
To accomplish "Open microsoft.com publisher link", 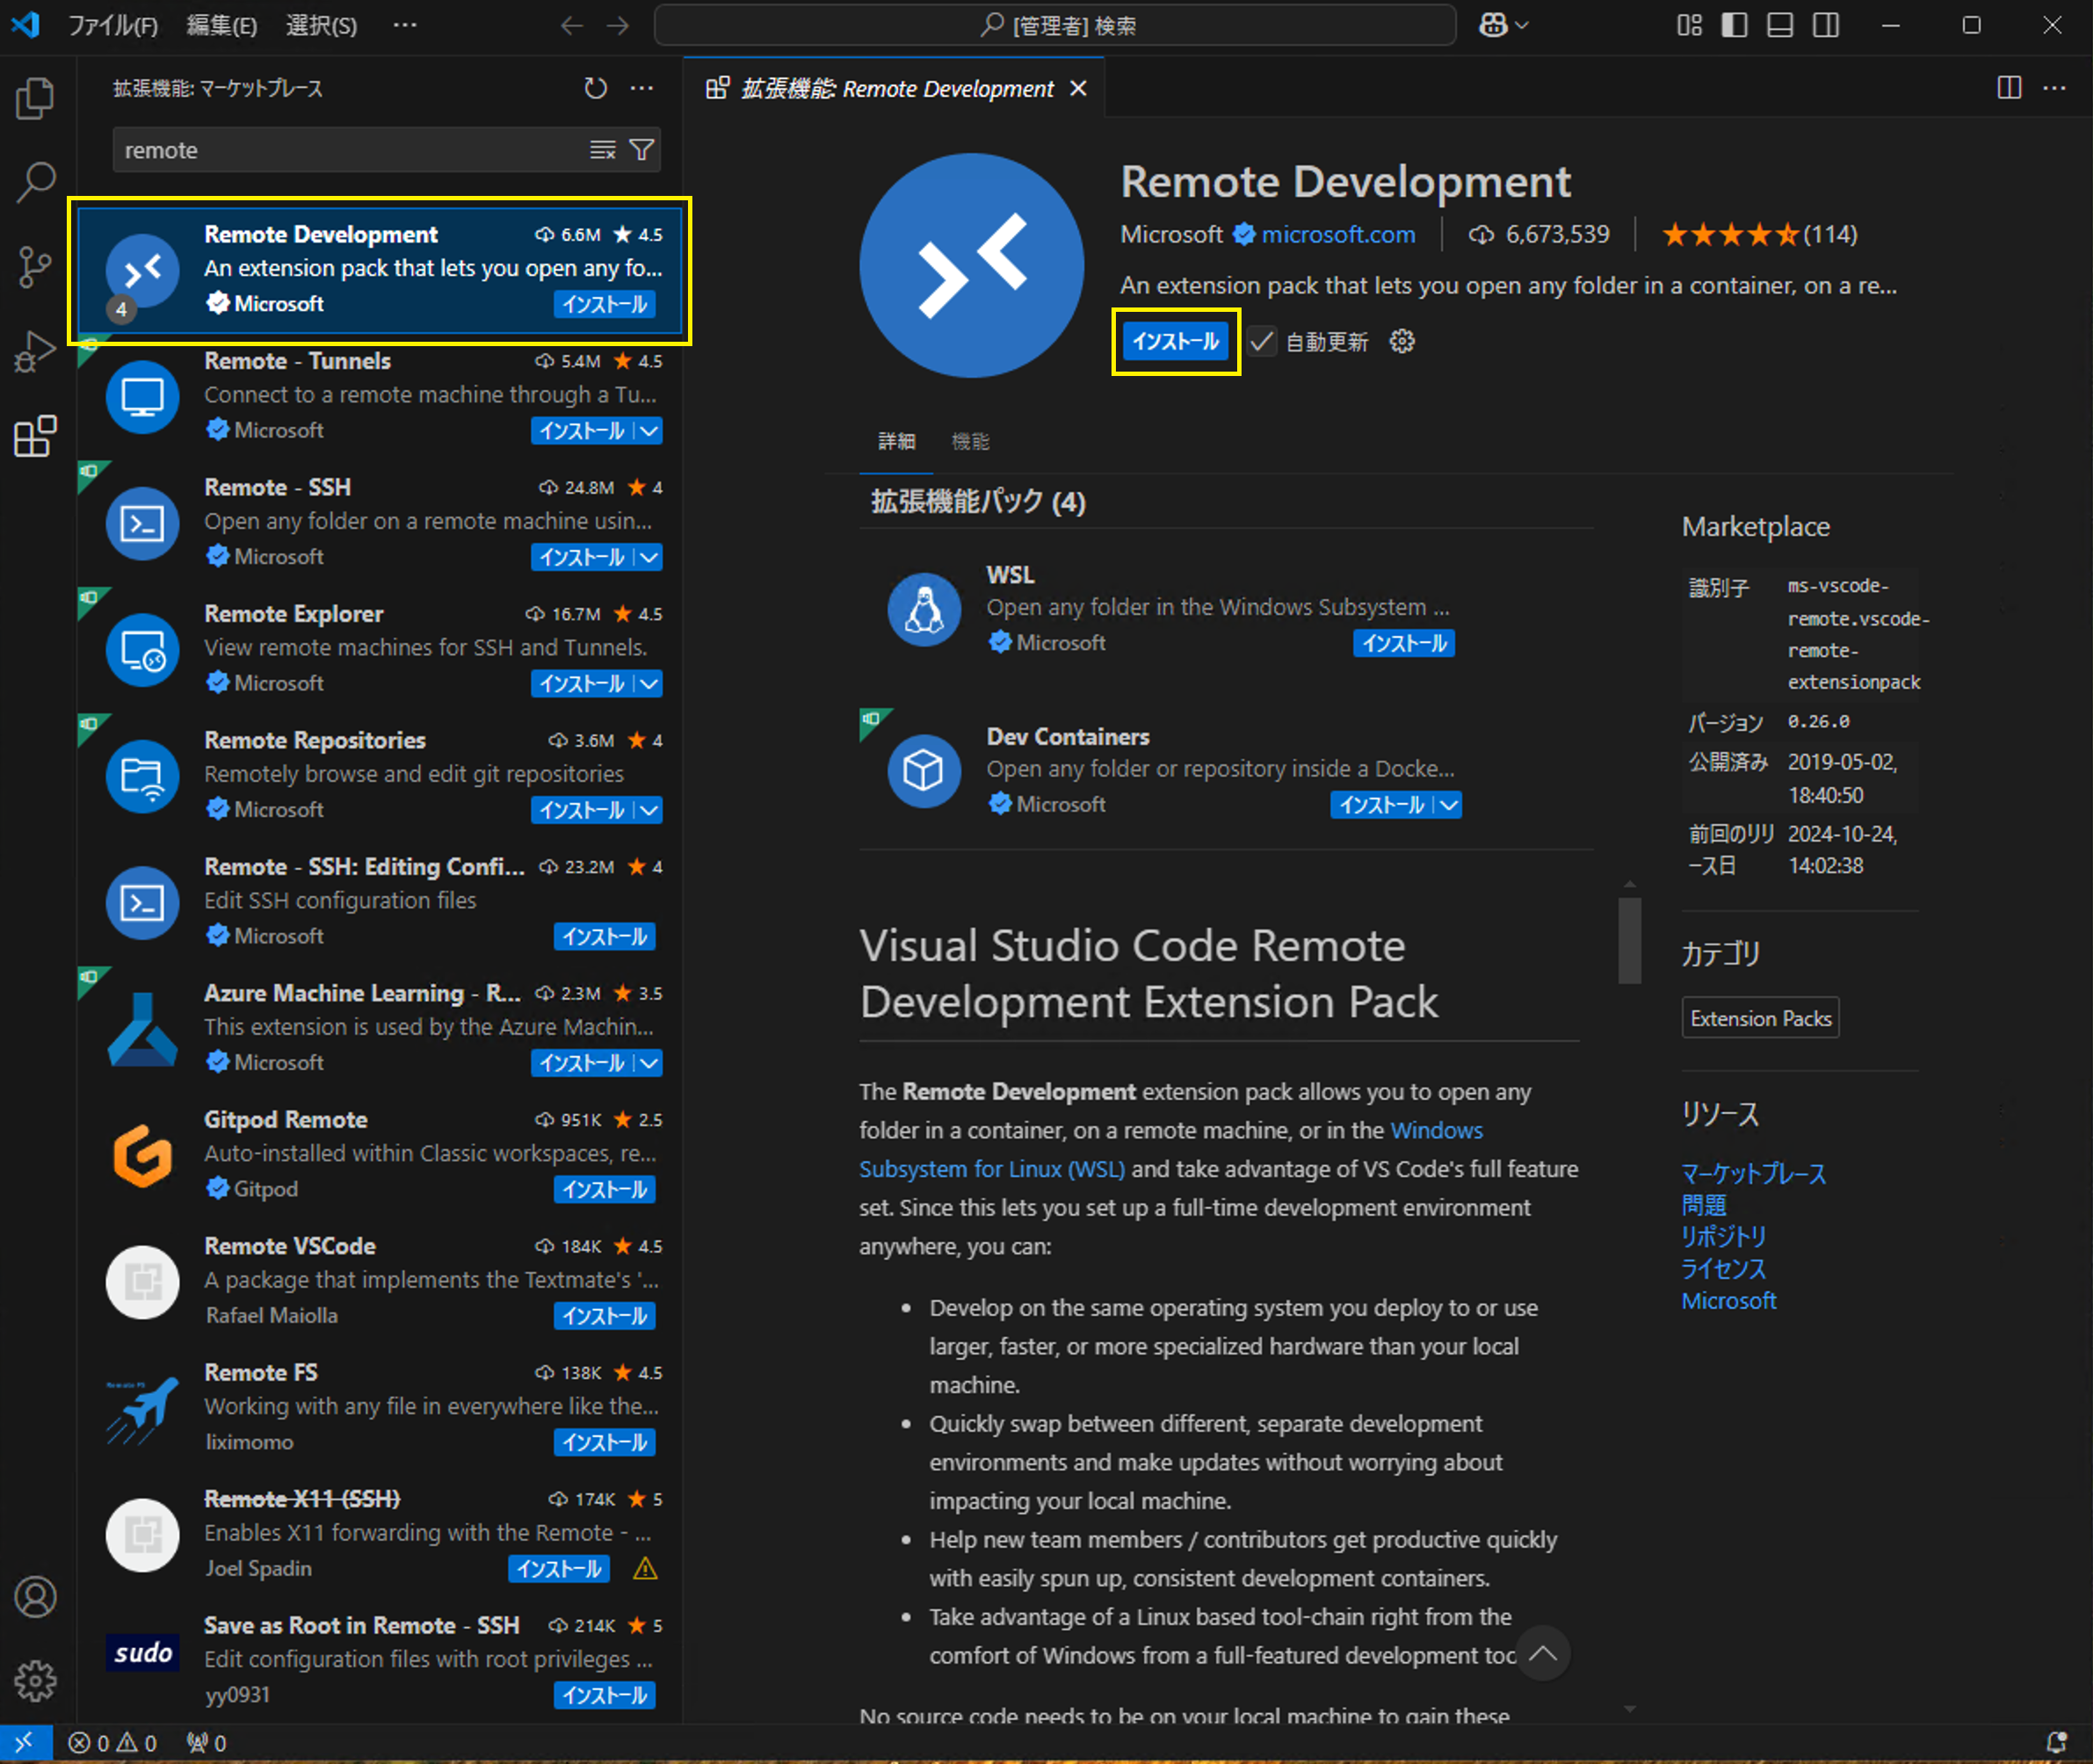I will [1338, 234].
